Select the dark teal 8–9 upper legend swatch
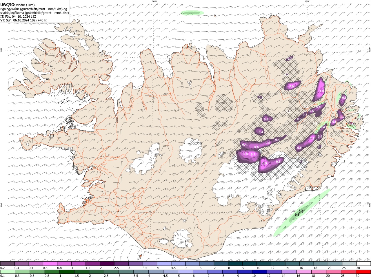The height and width of the screenshot is (278, 371). pyautogui.click(x=235, y=264)
